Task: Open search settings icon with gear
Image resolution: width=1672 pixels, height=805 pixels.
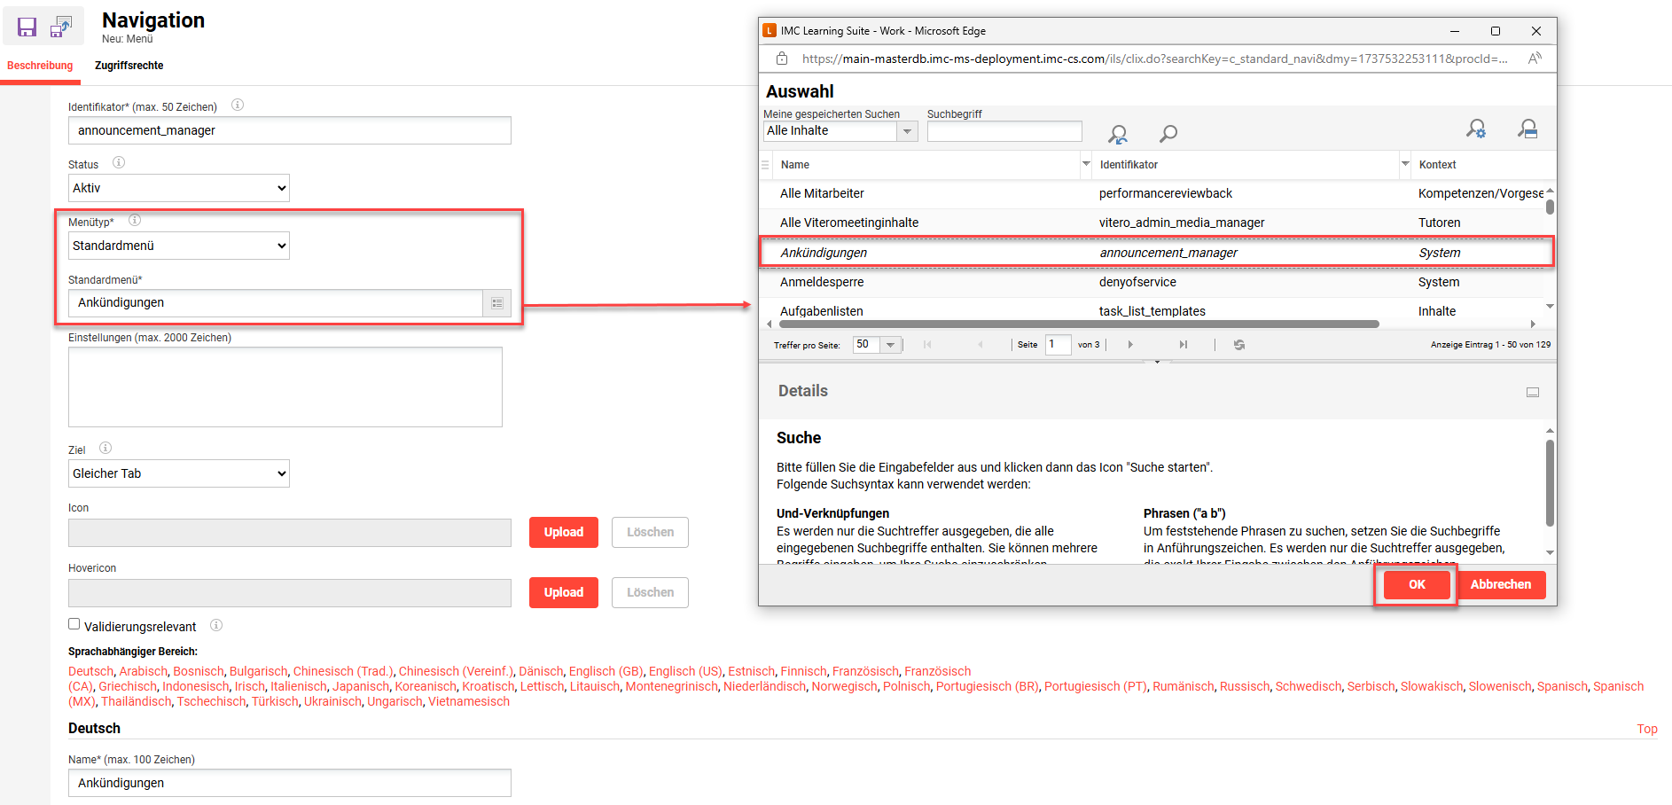Action: tap(1475, 129)
